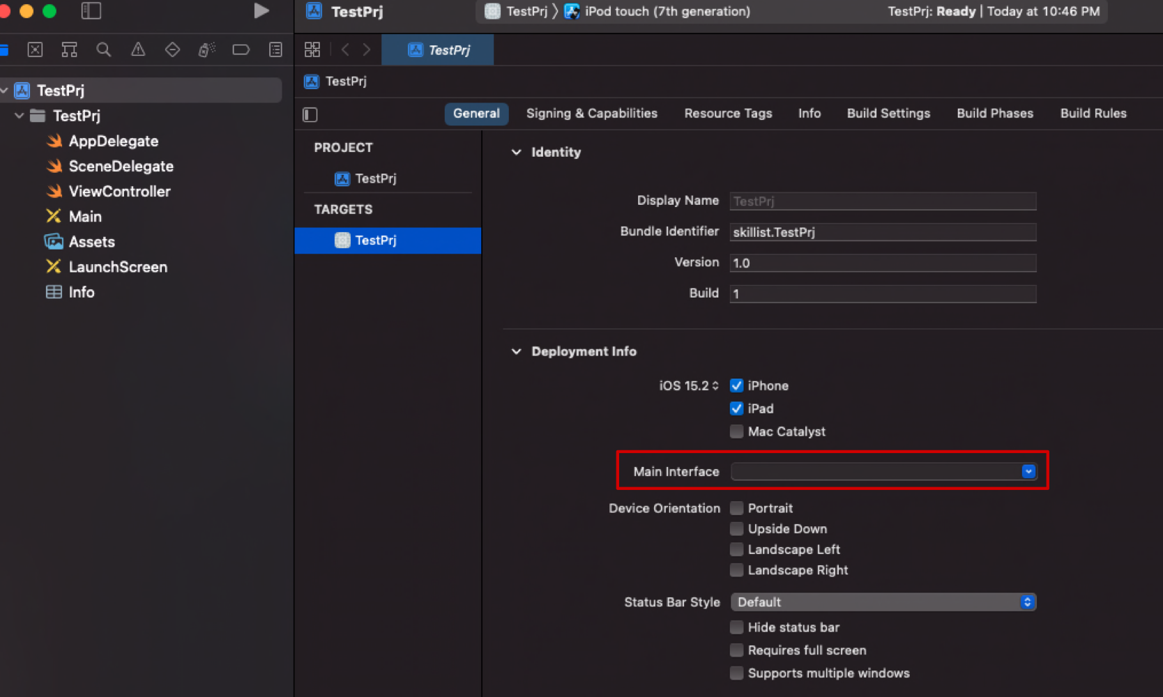Open the Status Bar Style dropdown

point(883,602)
